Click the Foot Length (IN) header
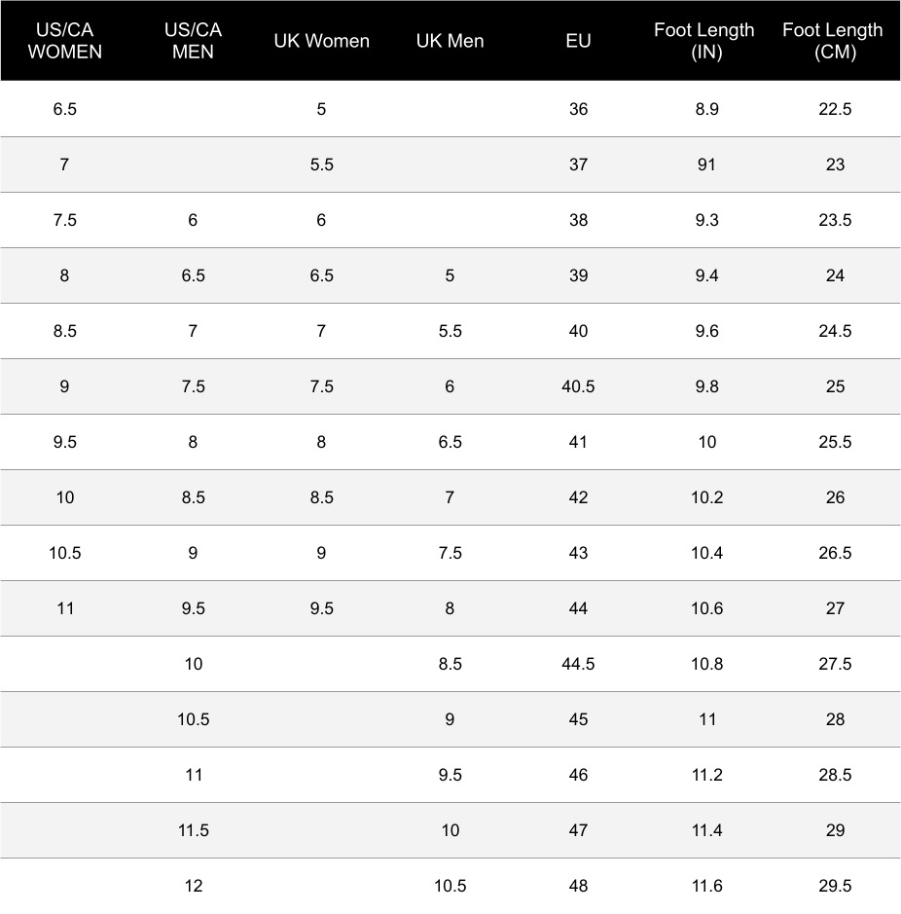Screen dimensions: 901x914 pos(706,41)
